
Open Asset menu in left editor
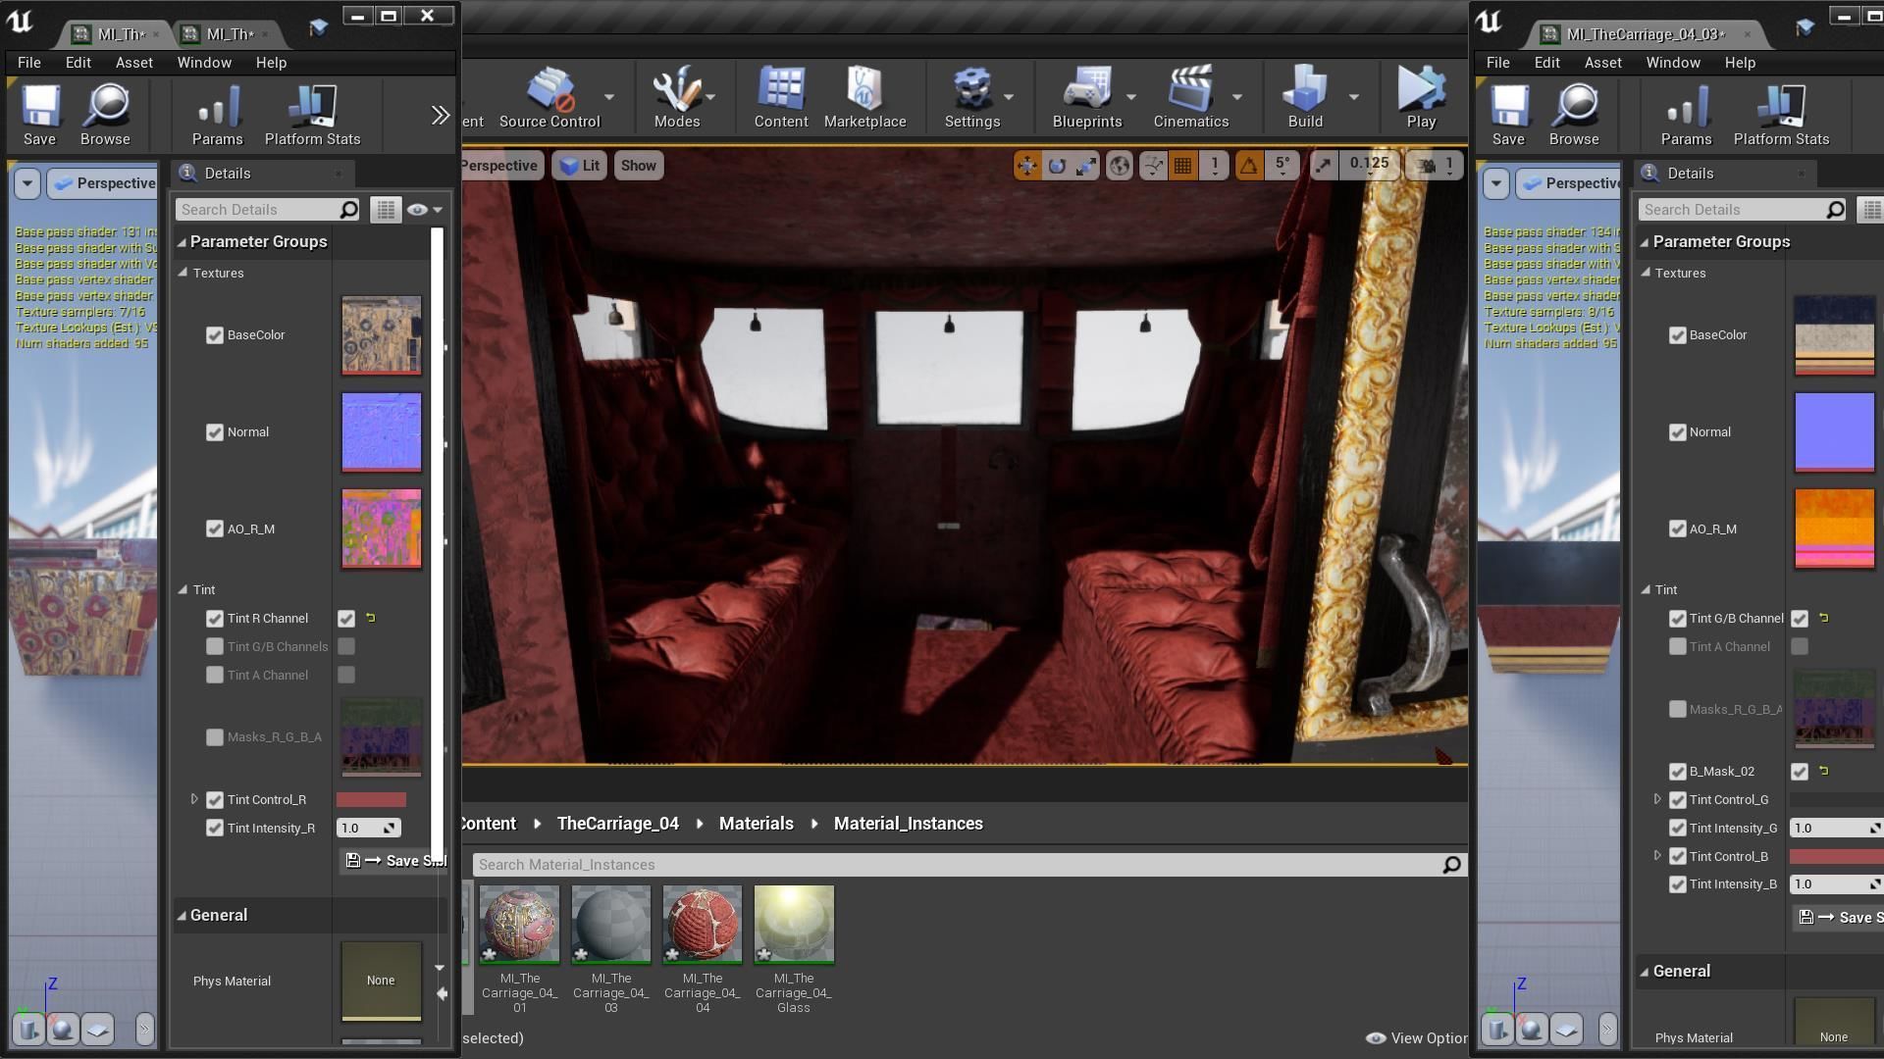tap(133, 63)
